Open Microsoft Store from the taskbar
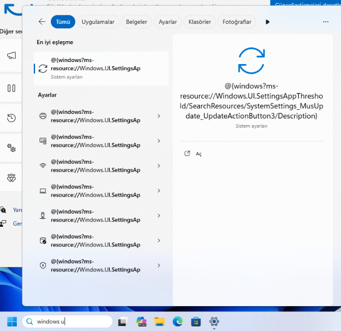This screenshot has height=331, width=341. click(196, 322)
